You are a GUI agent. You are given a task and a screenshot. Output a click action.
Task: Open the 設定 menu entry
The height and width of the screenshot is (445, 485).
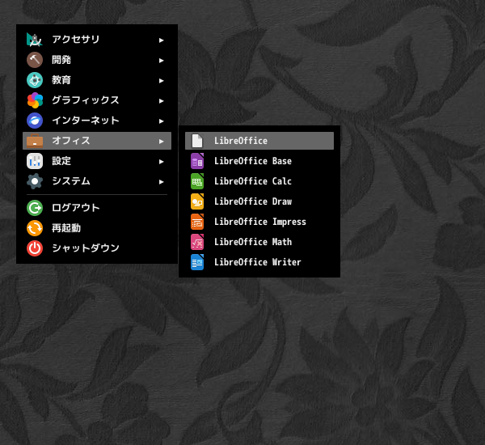click(x=97, y=161)
